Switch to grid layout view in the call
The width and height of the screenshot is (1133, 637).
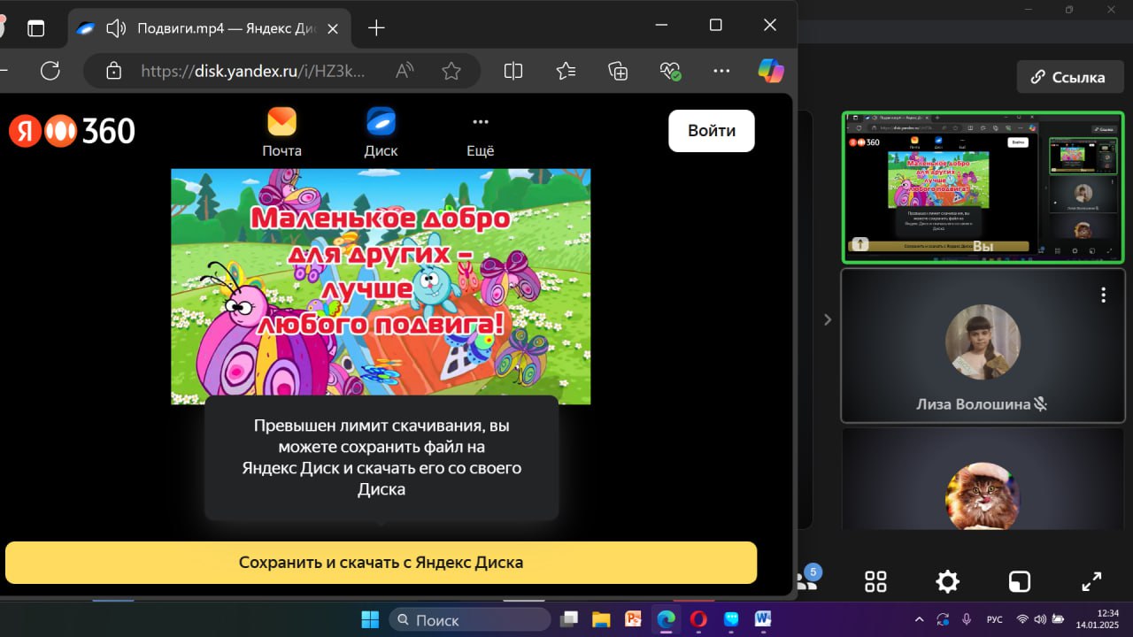click(875, 581)
